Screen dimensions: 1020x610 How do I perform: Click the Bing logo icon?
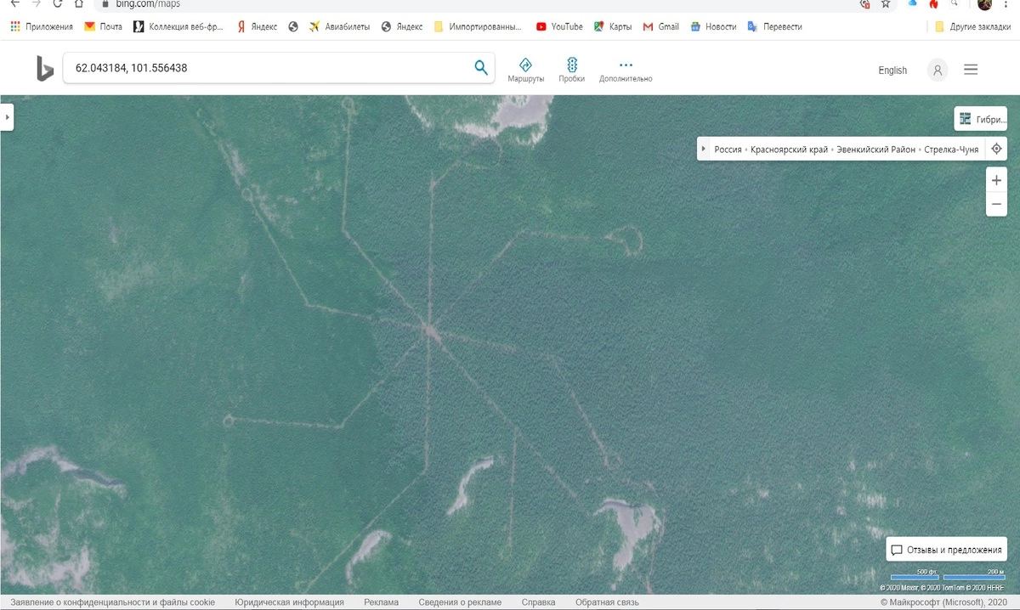pyautogui.click(x=44, y=69)
